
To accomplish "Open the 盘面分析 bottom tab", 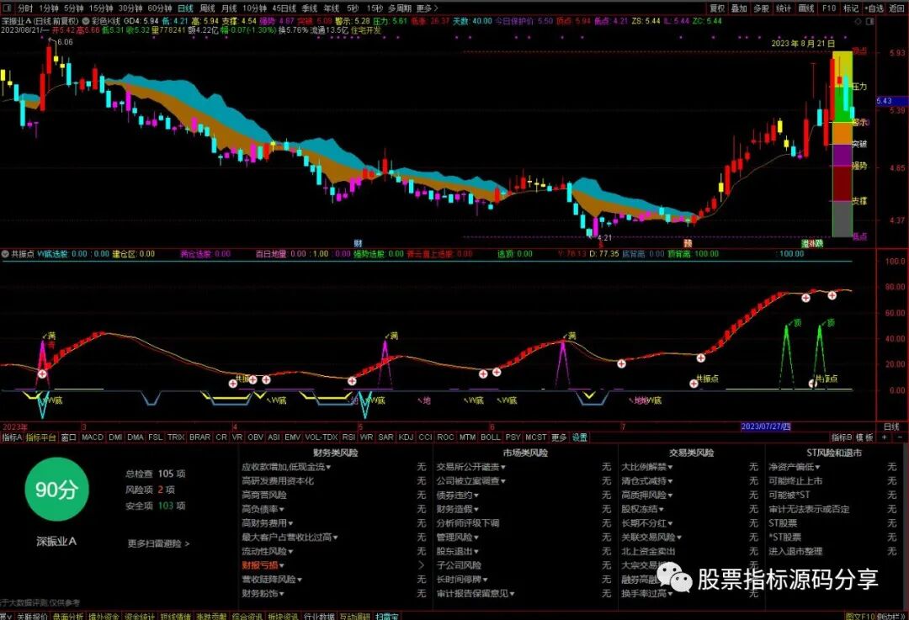I will tap(68, 616).
